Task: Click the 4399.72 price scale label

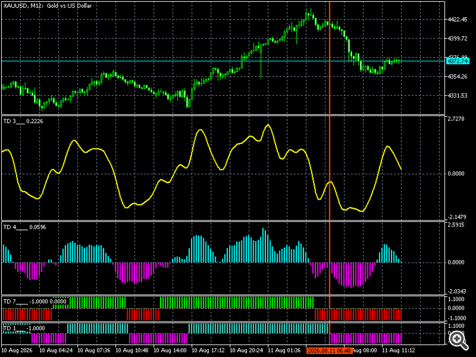Action: (458, 39)
